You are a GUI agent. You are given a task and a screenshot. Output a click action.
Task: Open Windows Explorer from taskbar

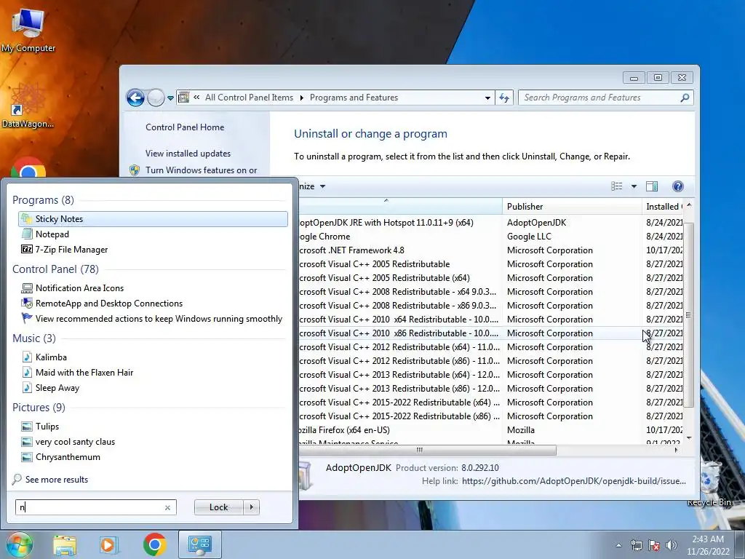(x=65, y=544)
